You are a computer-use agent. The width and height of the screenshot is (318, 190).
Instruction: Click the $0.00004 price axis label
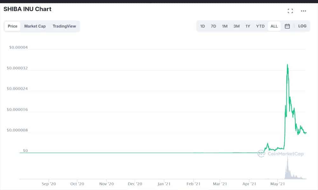18,47
